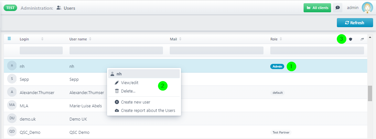Click the hamburger menu icon in table header

click(x=9, y=39)
